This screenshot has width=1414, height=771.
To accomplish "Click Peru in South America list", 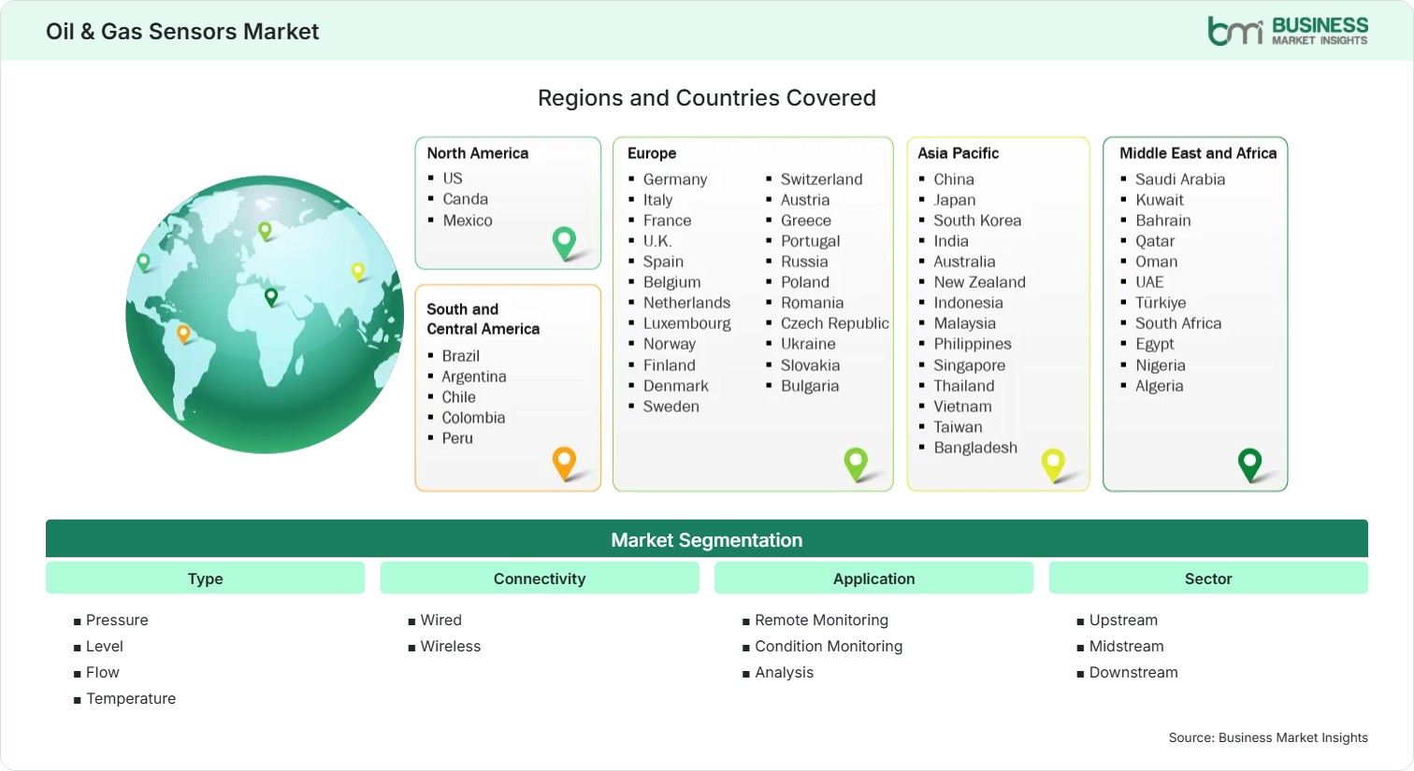I will point(457,438).
